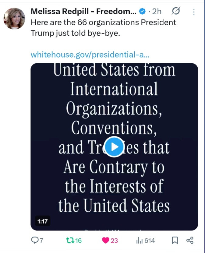Open the three-dot more options menu
The width and height of the screenshot is (205, 253).
(x=194, y=12)
